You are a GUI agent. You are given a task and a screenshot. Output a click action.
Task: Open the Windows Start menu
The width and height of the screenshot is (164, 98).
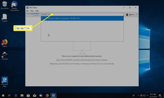click(3, 95)
